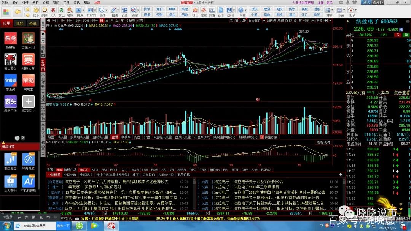Open the 选股 stock screener icon

point(134,10)
